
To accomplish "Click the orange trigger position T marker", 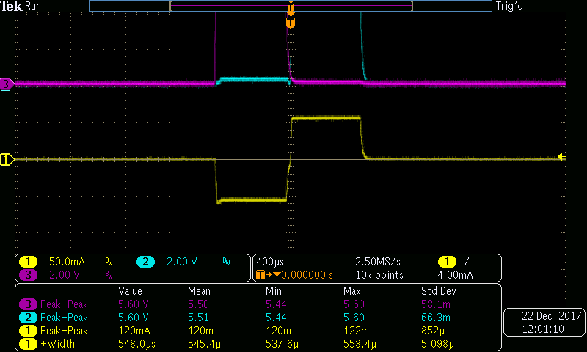I will pos(291,23).
